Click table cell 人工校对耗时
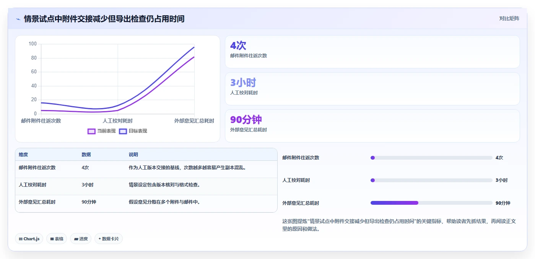The height and width of the screenshot is (259, 535). [x=33, y=185]
